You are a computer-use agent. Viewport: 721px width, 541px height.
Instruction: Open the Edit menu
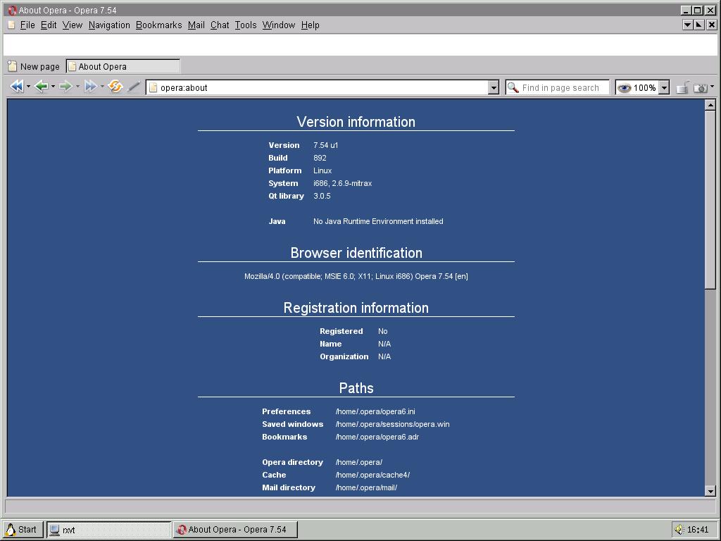click(49, 25)
